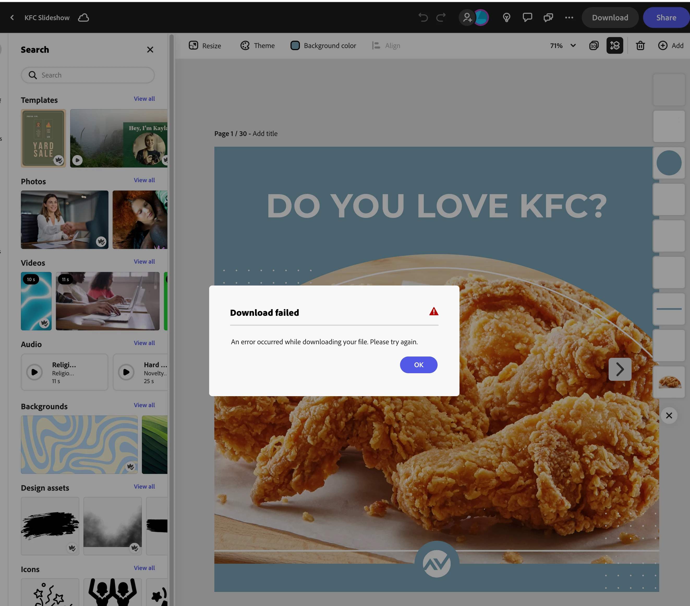Focus the Search input field

point(88,75)
